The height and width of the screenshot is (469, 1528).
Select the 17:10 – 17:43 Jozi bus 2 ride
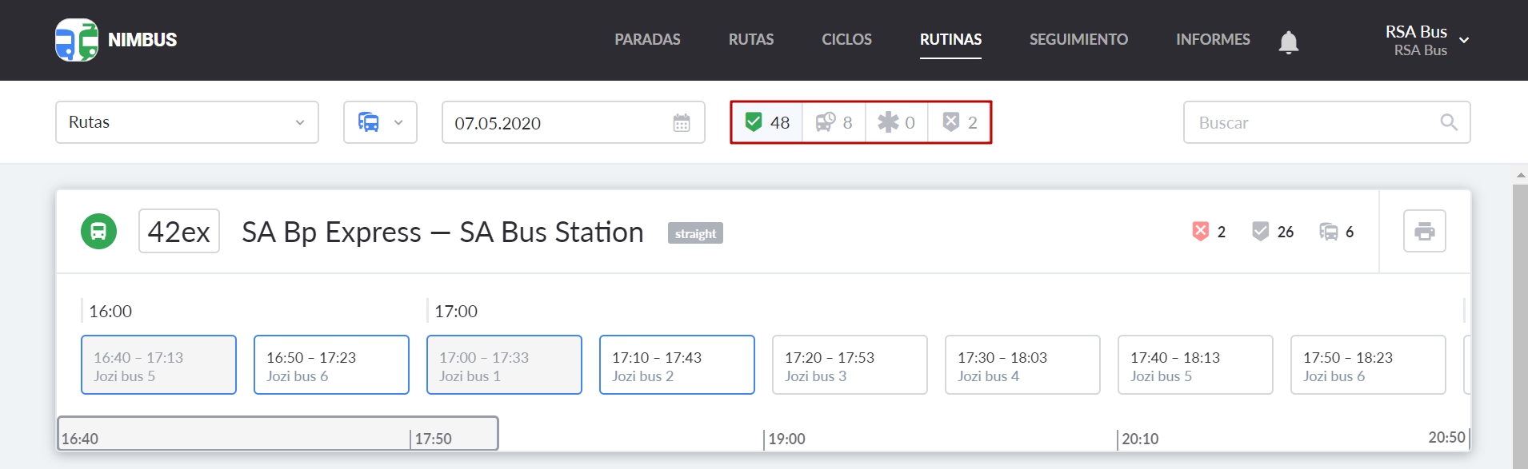677,365
